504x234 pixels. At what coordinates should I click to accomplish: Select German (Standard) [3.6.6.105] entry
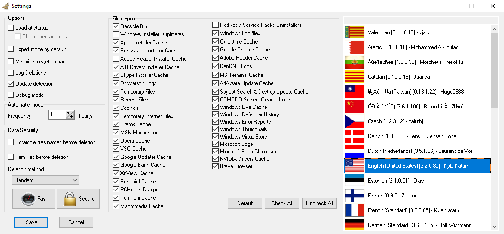417,225
